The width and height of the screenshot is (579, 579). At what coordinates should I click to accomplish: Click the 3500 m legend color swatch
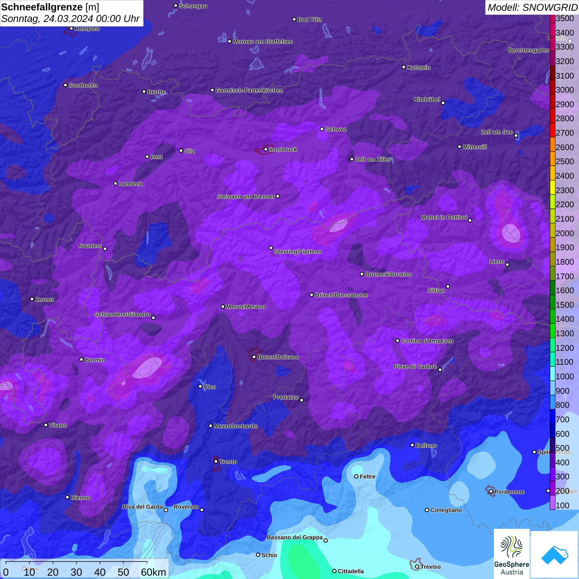click(553, 19)
